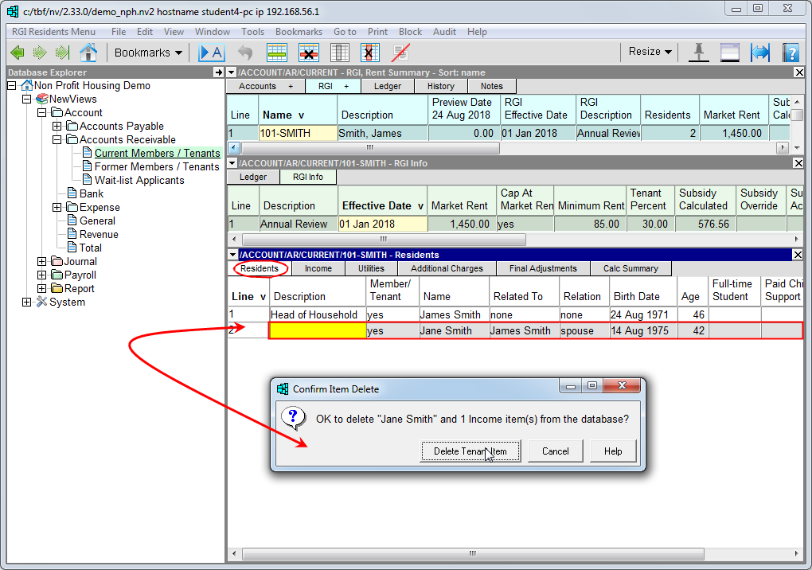This screenshot has height=570, width=812.
Task: Click the delete row table icon
Action: [x=308, y=53]
